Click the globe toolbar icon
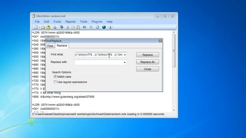The height and width of the screenshot is (138, 246). point(104,27)
